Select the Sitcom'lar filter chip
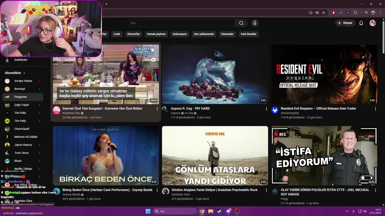Viewport: 385px width, 216px height. (133, 34)
